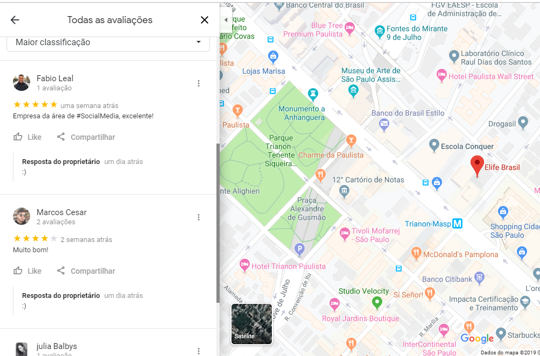This screenshot has height=356, width=540.
Task: Click Marcos Cesar's reviewer name
Action: (61, 212)
